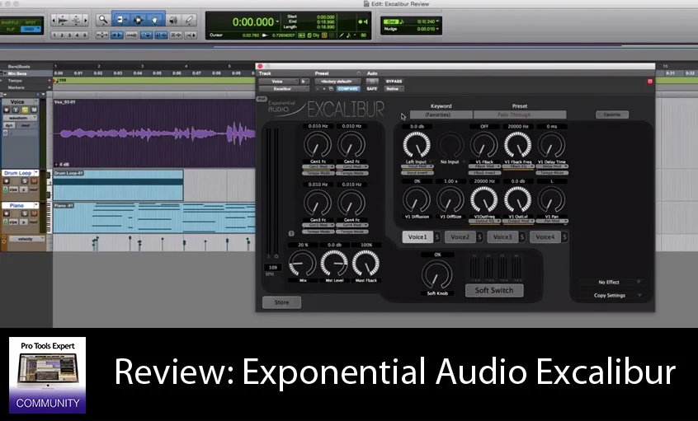Click the SAFE automation button
698x421 pixels.
372,88
